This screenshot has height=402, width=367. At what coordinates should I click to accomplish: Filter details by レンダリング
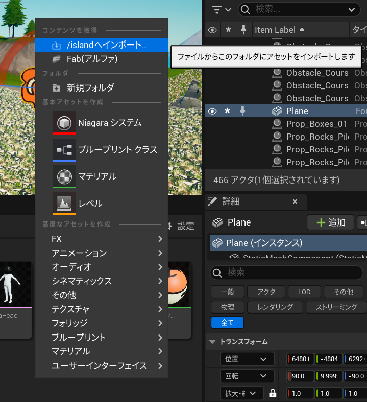click(x=275, y=307)
